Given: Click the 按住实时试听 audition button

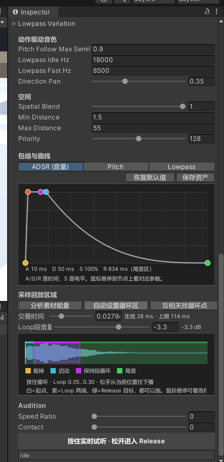Looking at the screenshot, I should [x=116, y=441].
